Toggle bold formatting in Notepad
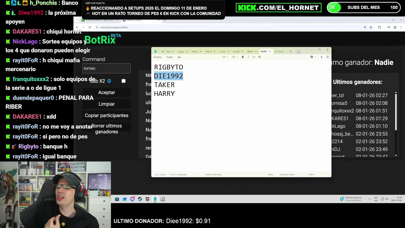Image resolution: width=405 pixels, height=228 pixels. tap(243, 57)
